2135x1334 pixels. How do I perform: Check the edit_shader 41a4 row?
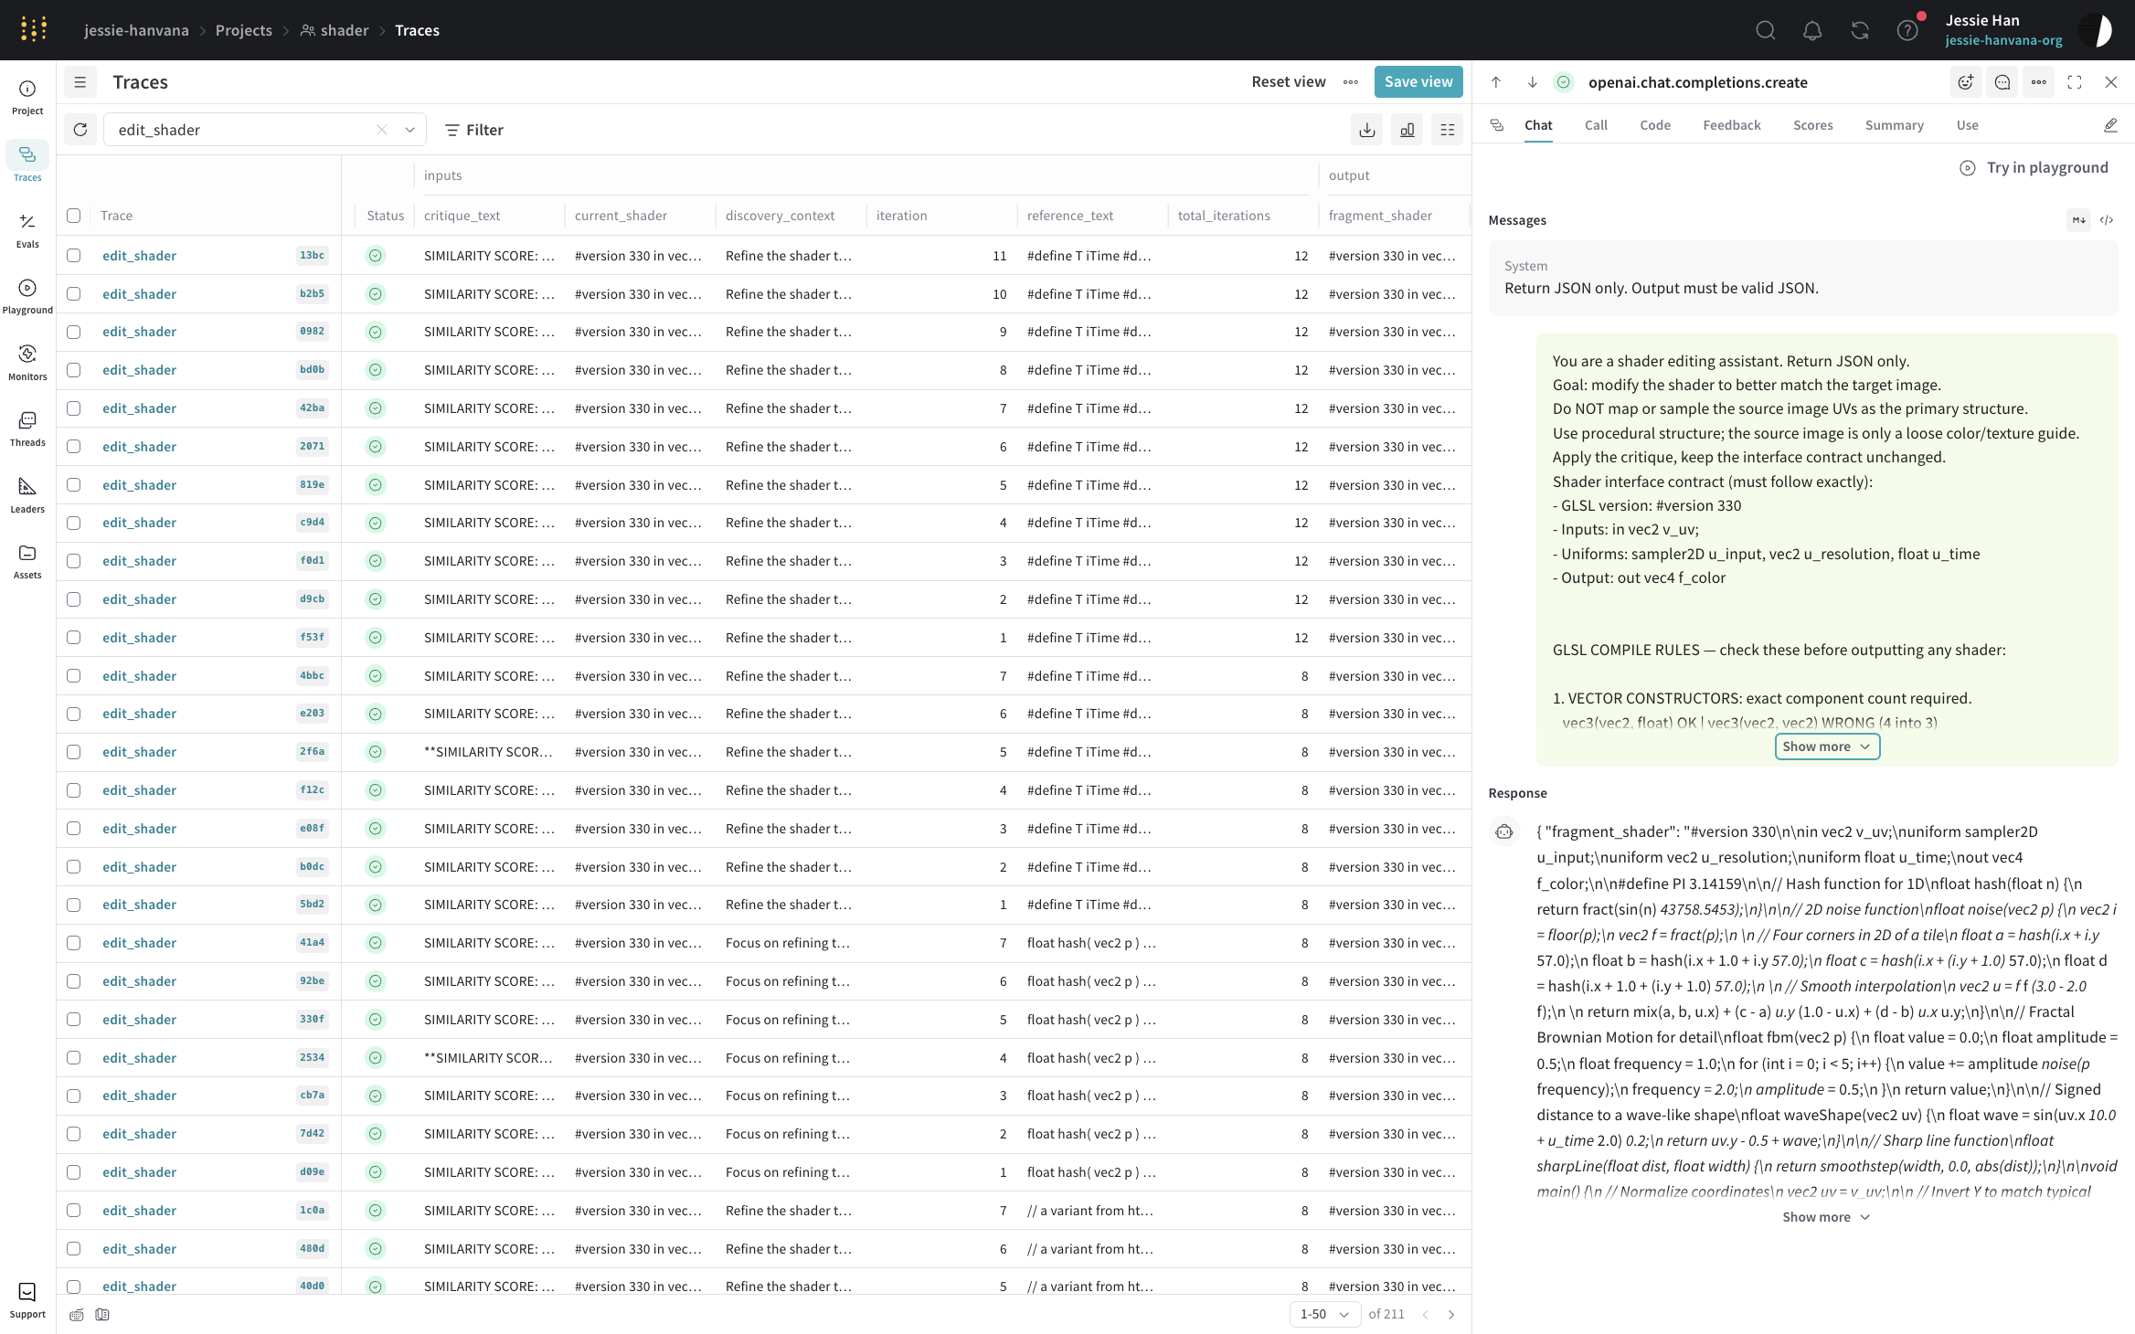pos(74,943)
